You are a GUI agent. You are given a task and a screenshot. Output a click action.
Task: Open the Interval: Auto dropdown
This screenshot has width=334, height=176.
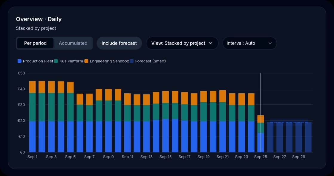[x=249, y=43]
